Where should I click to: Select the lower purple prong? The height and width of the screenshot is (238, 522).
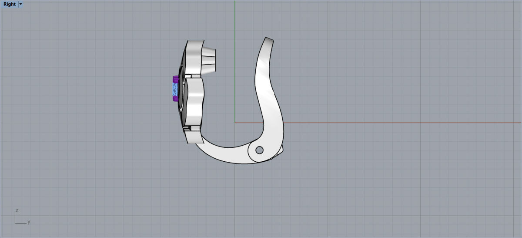click(x=175, y=99)
